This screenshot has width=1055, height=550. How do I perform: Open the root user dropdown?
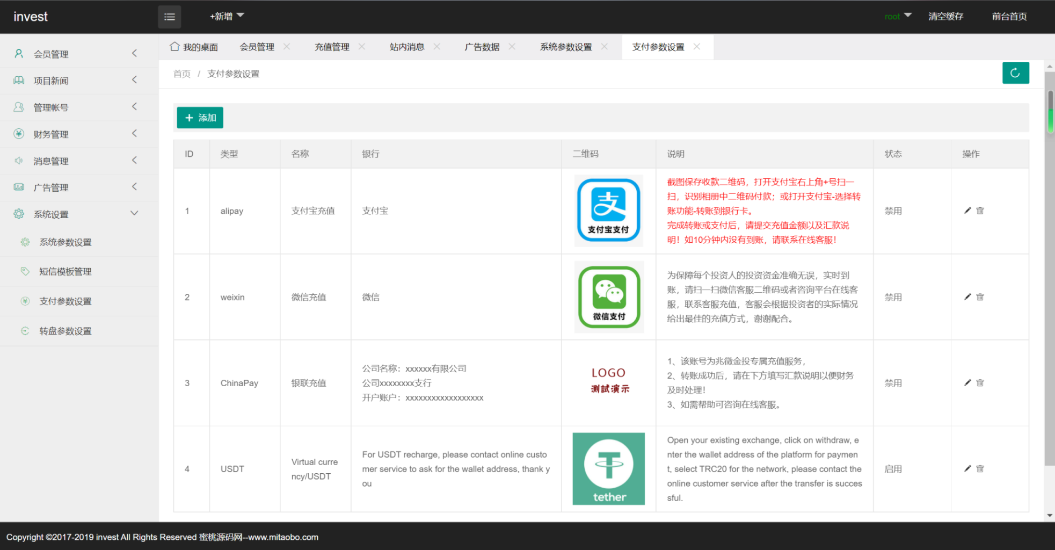[x=897, y=17]
